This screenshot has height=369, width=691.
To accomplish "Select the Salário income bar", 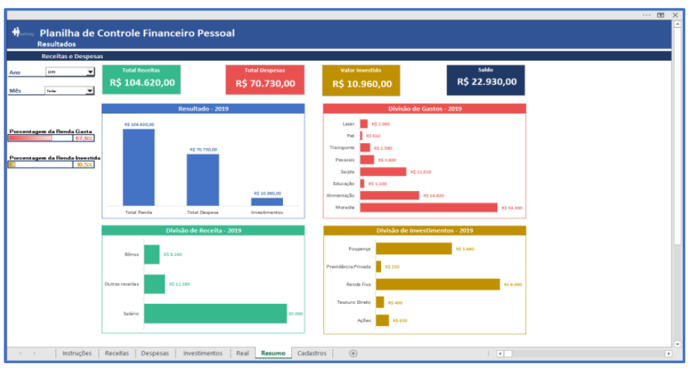I will [215, 314].
